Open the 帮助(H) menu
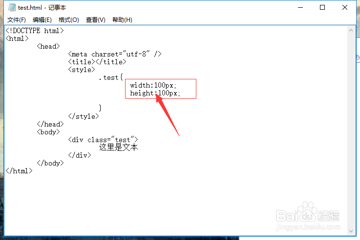The height and width of the screenshot is (240, 360). [x=122, y=20]
